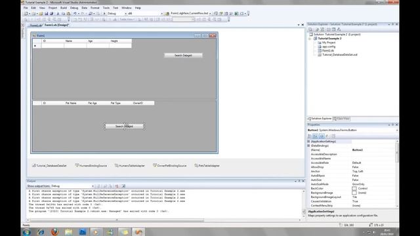Click the BackColor Control color swatch

pyautogui.click(x=354, y=188)
